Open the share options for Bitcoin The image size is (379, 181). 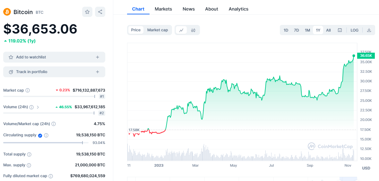[100, 12]
